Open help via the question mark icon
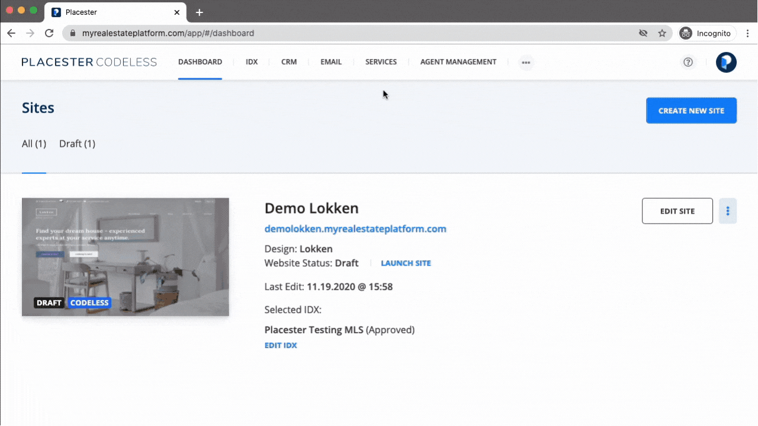 coord(688,62)
